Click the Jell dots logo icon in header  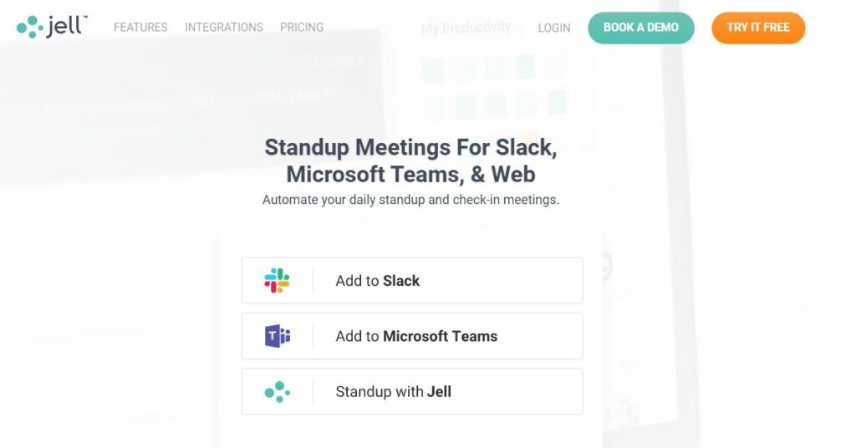29,27
